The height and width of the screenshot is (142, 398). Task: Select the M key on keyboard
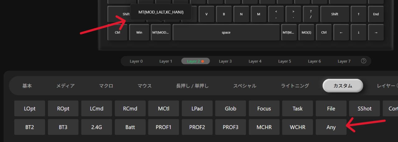pos(259,14)
